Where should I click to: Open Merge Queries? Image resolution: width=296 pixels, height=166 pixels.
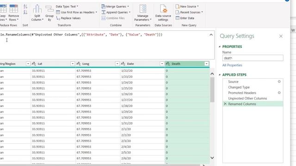tap(115, 6)
